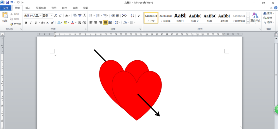Open the Borders dropdown arrow
The width and height of the screenshot is (278, 129).
pyautogui.click(x=135, y=22)
